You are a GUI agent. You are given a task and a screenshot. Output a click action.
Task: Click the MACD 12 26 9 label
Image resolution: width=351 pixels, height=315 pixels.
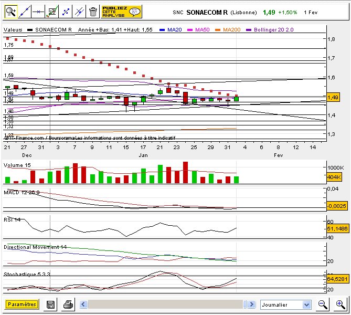(22, 192)
